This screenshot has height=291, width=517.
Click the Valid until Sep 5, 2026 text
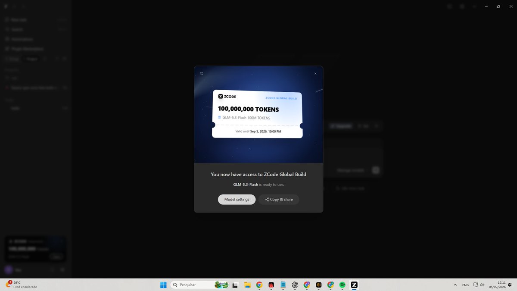(258, 131)
